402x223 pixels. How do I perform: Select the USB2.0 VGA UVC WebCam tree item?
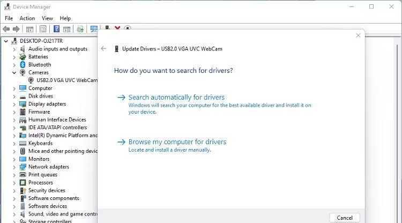coord(67,80)
